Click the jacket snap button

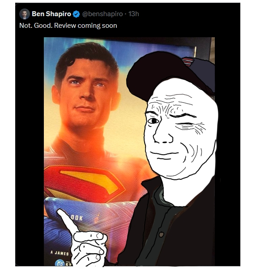pos(161,234)
